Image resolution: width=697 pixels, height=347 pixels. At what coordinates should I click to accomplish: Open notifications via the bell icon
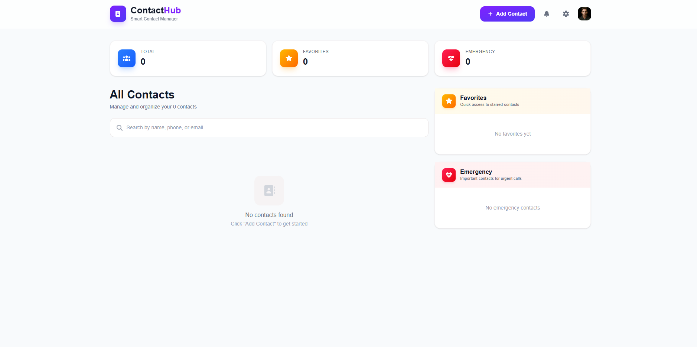546,14
